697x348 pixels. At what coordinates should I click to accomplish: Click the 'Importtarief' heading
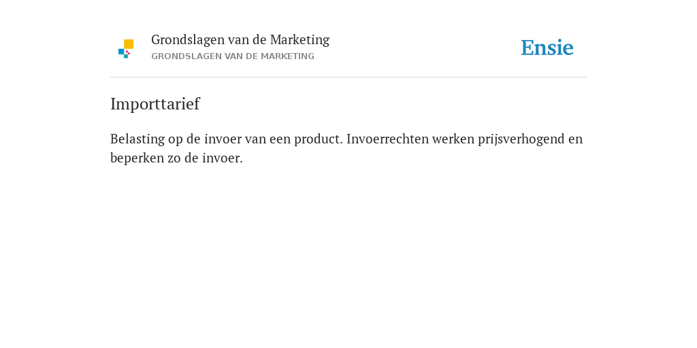point(155,104)
